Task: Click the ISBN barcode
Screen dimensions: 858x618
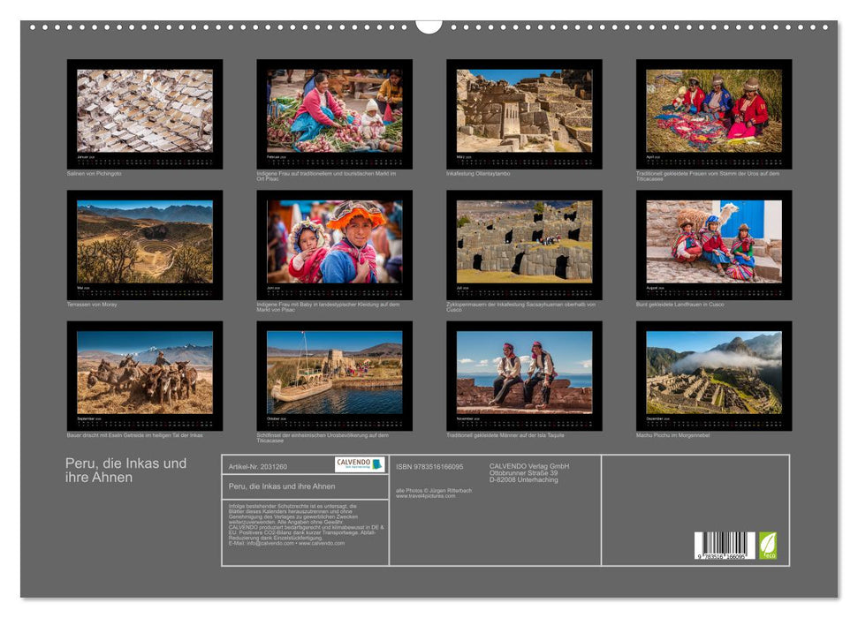Action: point(724,546)
